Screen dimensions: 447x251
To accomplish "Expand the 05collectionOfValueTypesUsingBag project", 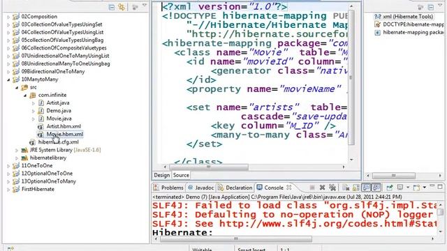I will 8,40.
